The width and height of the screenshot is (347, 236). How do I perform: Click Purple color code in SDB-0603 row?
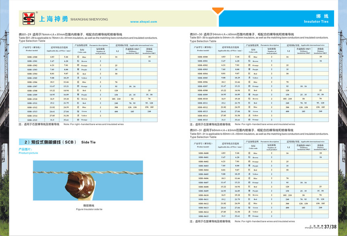click(x=253, y=166)
